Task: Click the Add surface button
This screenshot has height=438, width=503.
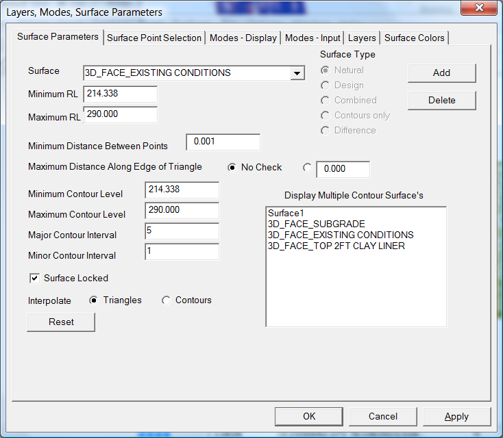Action: (441, 73)
